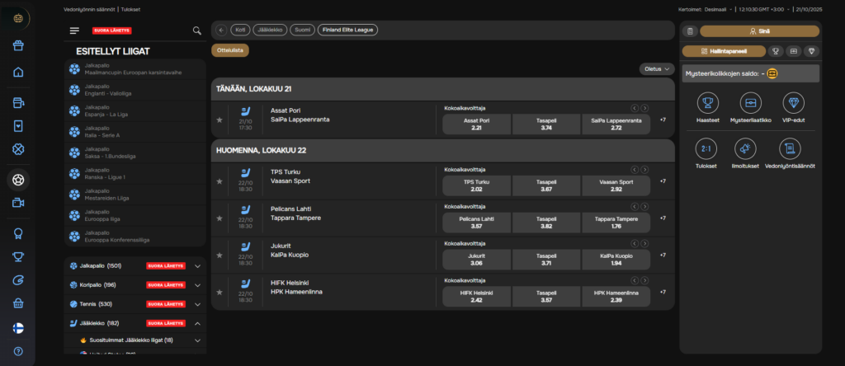This screenshot has width=845, height=366.
Task: Switch to the Hallintapaneeli tab
Action: (723, 50)
